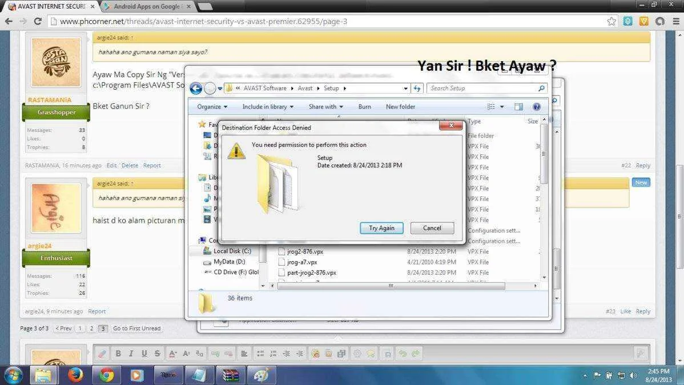
Task: Insert a numbered list in editor
Action: click(273, 354)
